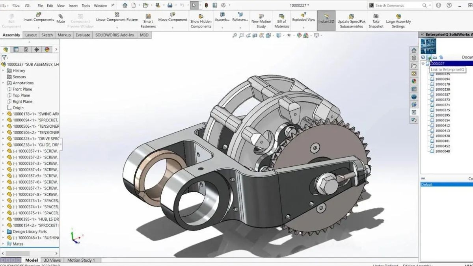Open the Move Component dropdown arrow
Screen dimensions: 473x266
pos(172,28)
